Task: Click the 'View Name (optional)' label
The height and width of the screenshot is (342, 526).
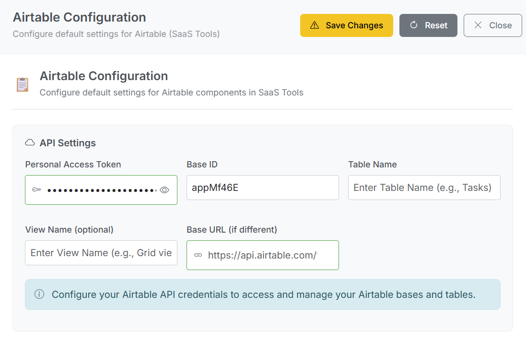Action: [70, 230]
